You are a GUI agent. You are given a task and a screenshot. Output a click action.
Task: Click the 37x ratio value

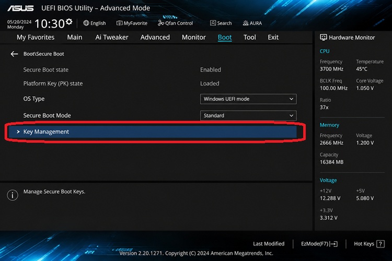pos(324,108)
